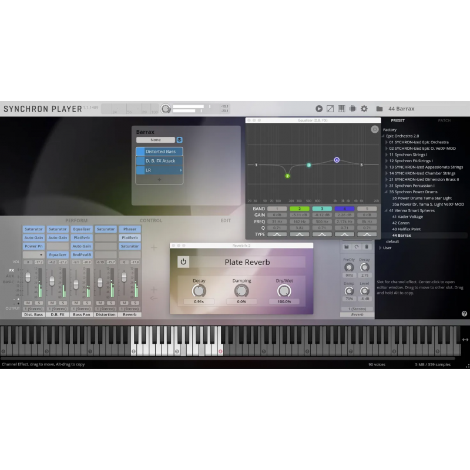Open the help question mark in the bottom right
Screen dimensions: 470x470
tap(464, 313)
